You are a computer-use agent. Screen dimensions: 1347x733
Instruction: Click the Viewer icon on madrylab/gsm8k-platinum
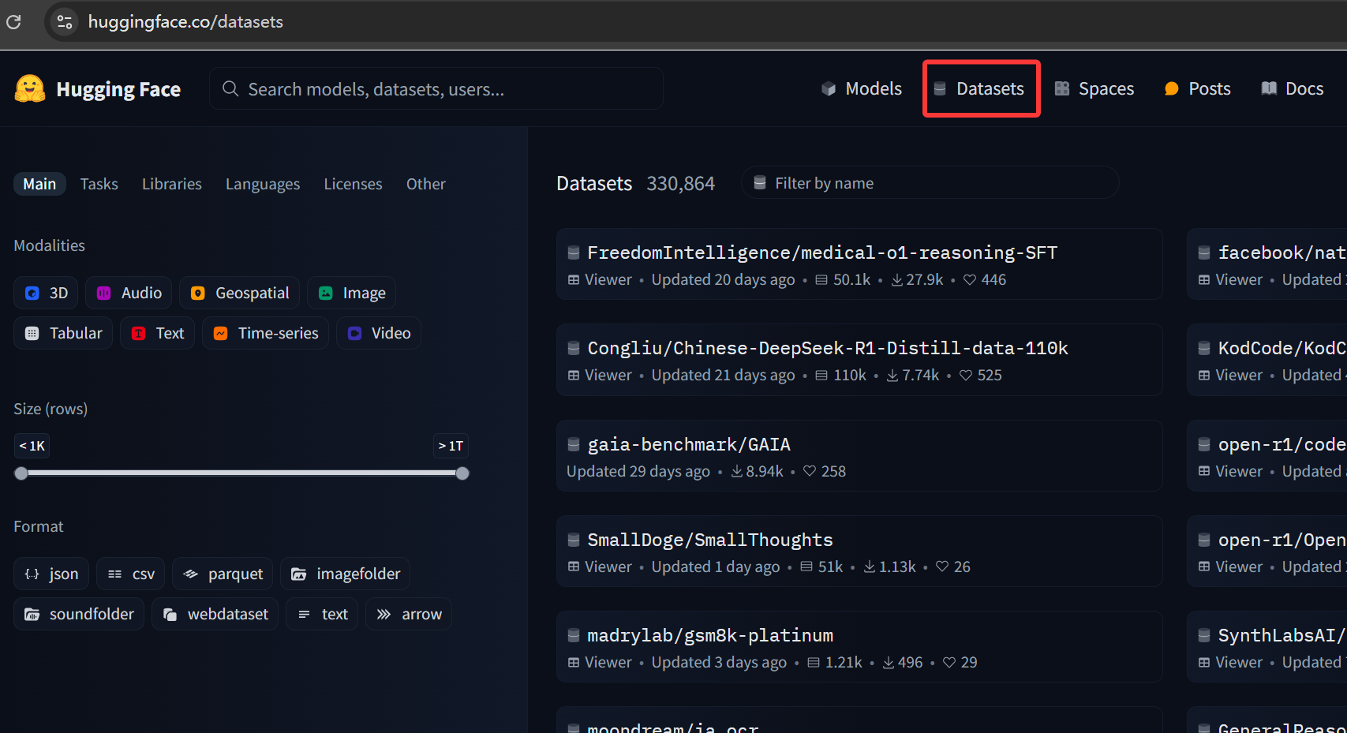click(x=574, y=663)
